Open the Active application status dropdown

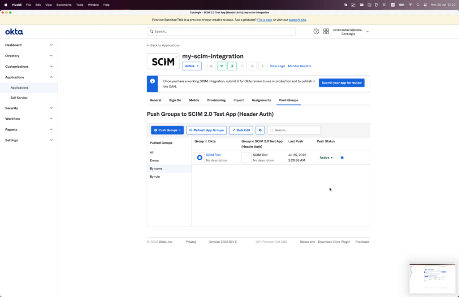point(192,66)
